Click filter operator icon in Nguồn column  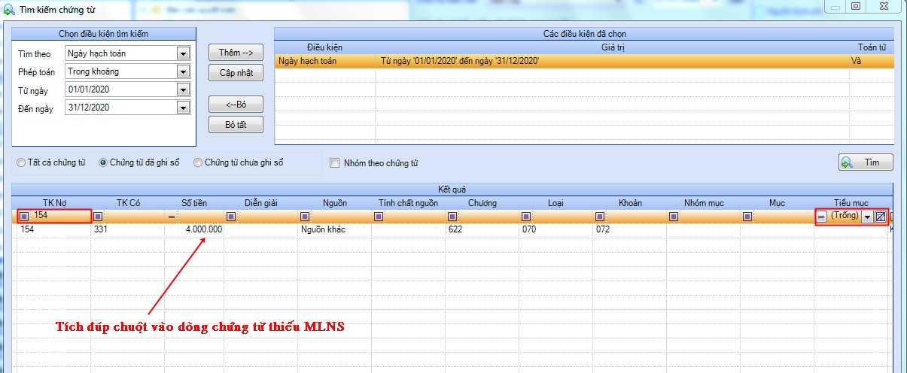[305, 217]
